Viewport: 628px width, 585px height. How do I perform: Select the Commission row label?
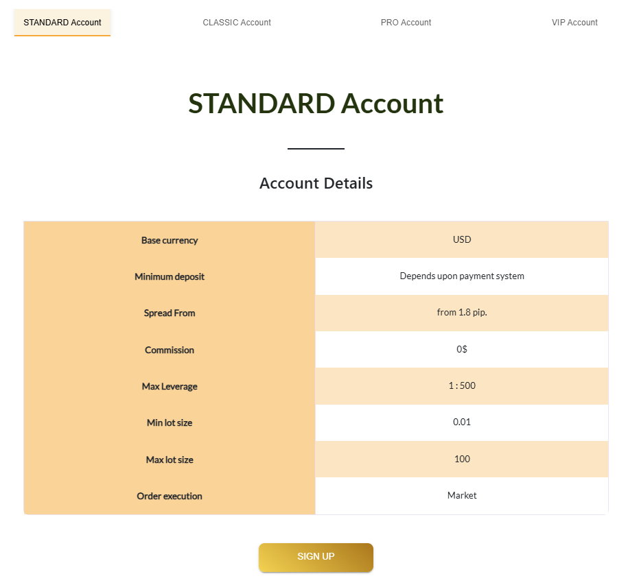point(170,350)
